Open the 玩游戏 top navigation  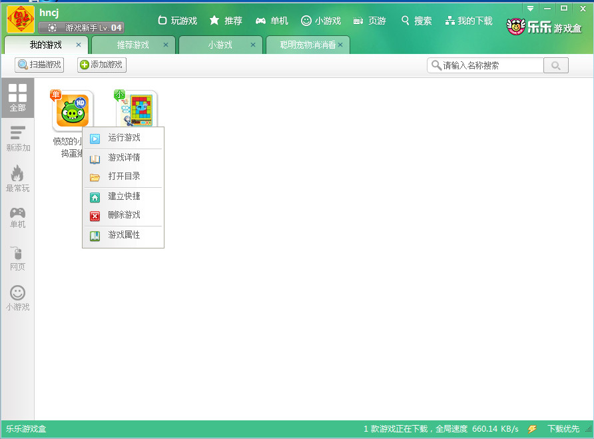click(x=178, y=21)
